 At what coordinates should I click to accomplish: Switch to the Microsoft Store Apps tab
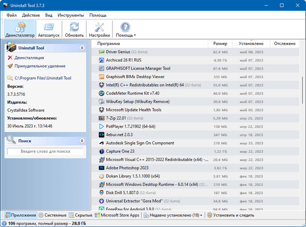click(x=117, y=216)
